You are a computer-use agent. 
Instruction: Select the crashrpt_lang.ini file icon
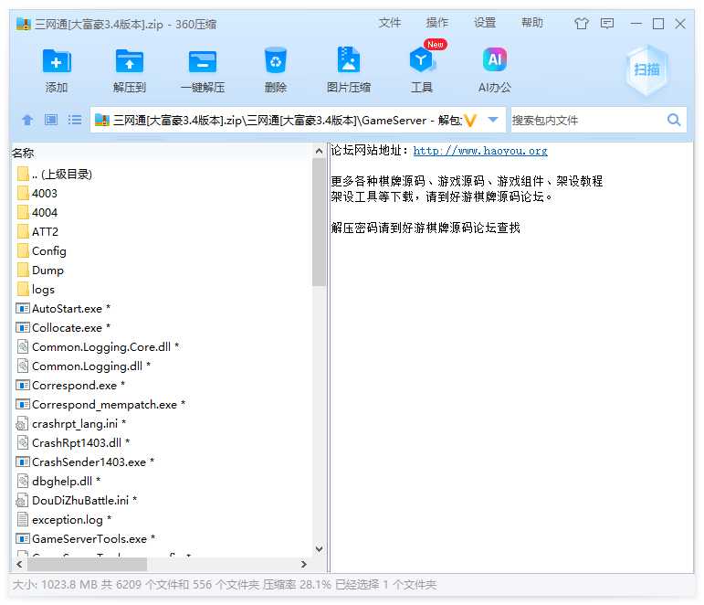point(22,423)
